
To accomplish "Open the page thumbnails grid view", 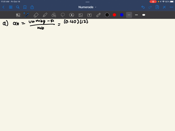I will [x=11, y=7].
